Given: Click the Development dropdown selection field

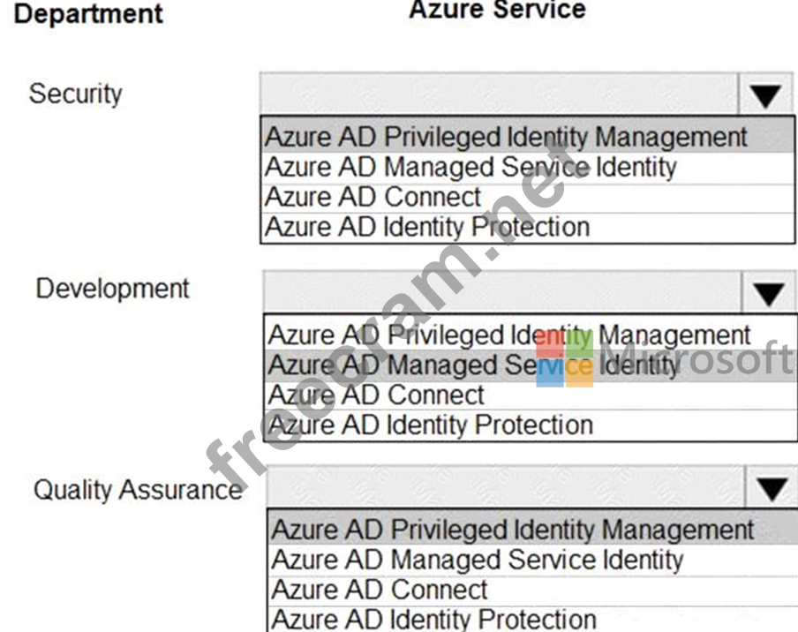Looking at the screenshot, I should pos(503,293).
